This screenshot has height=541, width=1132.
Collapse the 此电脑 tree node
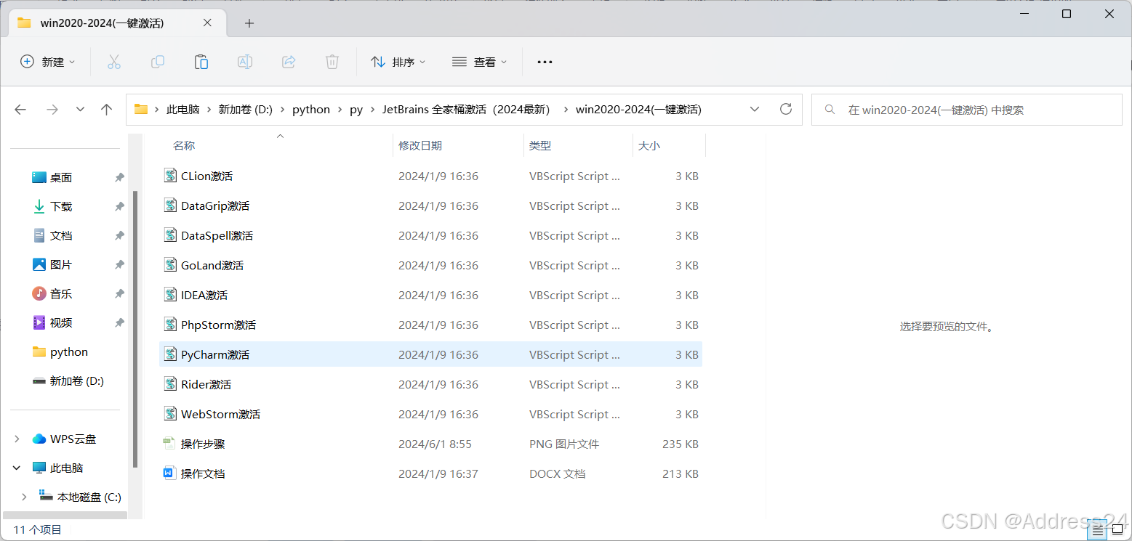[17, 468]
